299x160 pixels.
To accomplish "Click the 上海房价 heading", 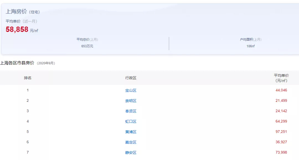I will click(16, 12).
